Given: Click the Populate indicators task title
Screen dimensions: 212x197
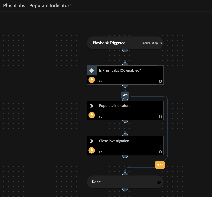Looking at the screenshot, I should pos(115,106).
